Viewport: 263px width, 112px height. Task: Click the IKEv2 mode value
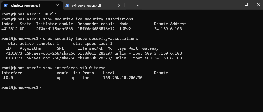pos(125,29)
